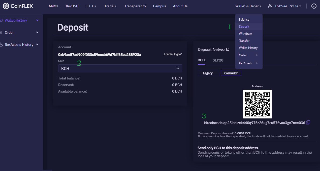
Task: Open the 0xb9ae...923a account dropdown
Action: (288, 6)
